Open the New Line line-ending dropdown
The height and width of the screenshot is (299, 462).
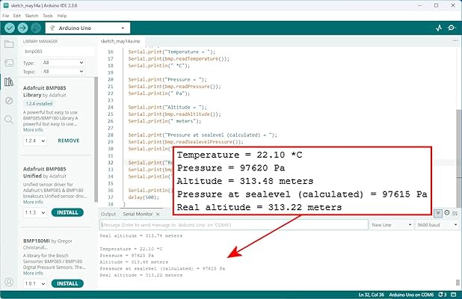(391, 225)
